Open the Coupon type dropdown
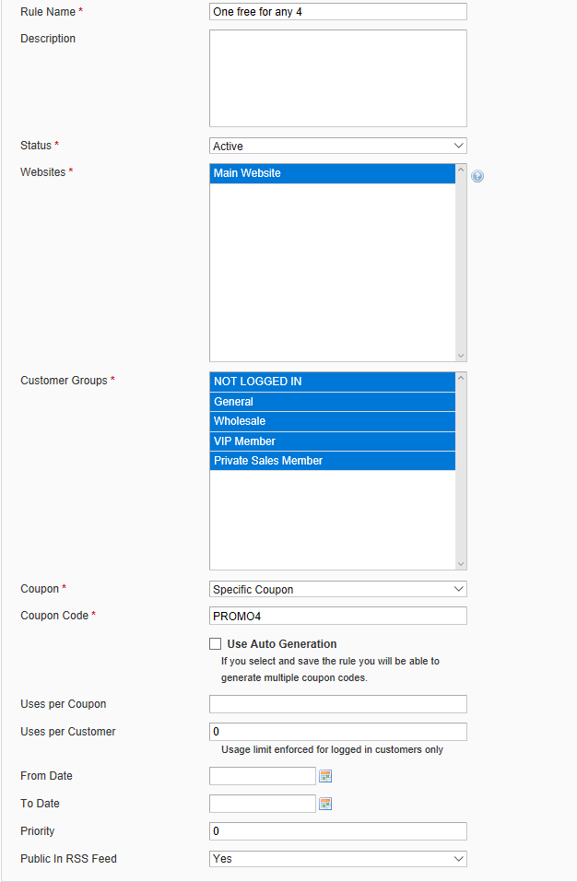 (337, 589)
